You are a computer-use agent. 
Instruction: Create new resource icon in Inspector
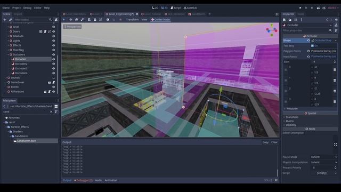click(285, 20)
